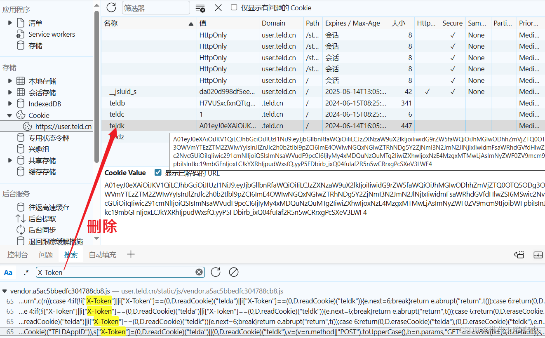Click the Cookie icon in the tree
The image size is (545, 338).
21,115
